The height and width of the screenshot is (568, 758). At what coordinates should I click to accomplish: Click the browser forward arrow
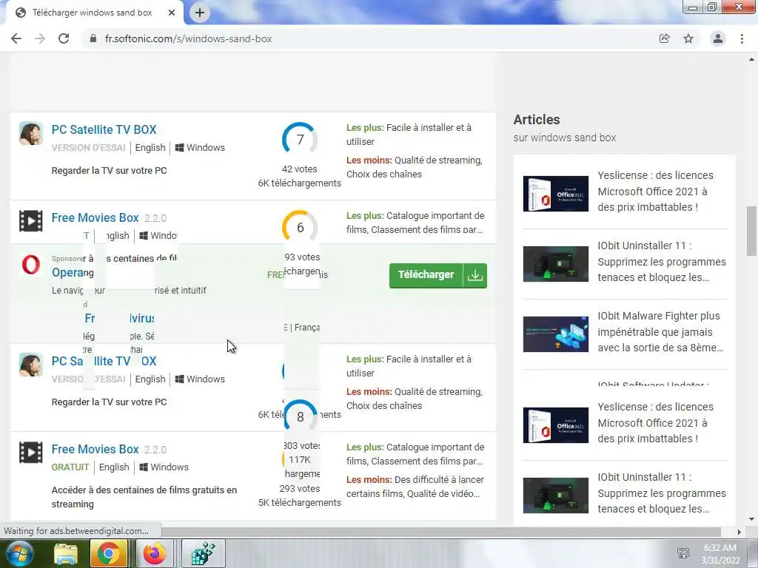[40, 38]
